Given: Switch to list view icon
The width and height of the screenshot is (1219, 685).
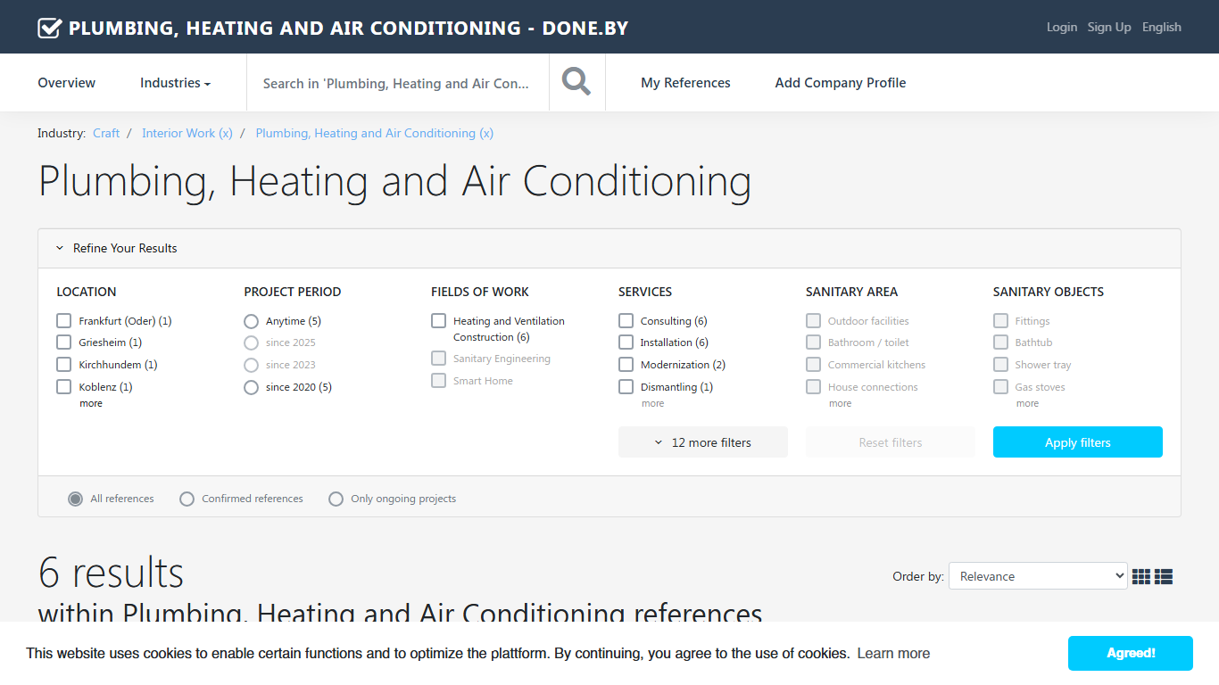Looking at the screenshot, I should (1164, 577).
